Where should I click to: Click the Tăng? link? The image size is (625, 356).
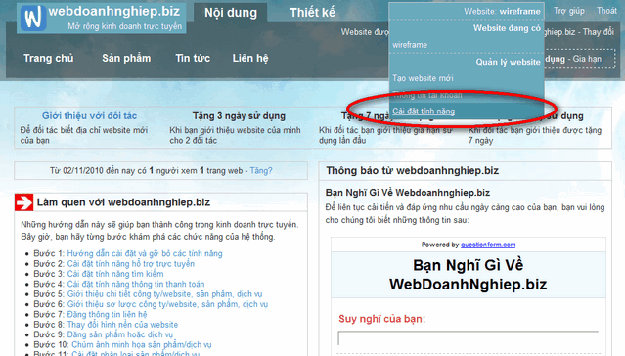(x=261, y=170)
